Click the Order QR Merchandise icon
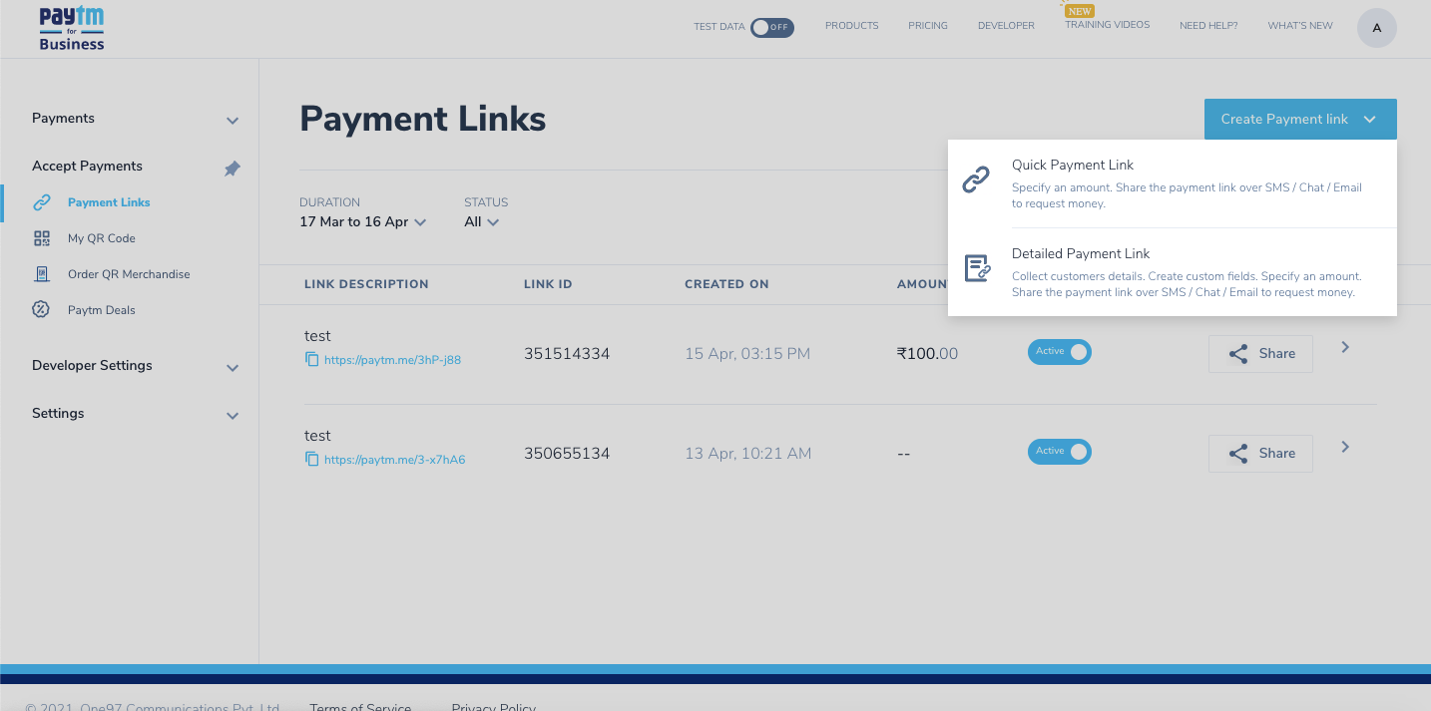This screenshot has width=1431, height=711. pyautogui.click(x=40, y=273)
